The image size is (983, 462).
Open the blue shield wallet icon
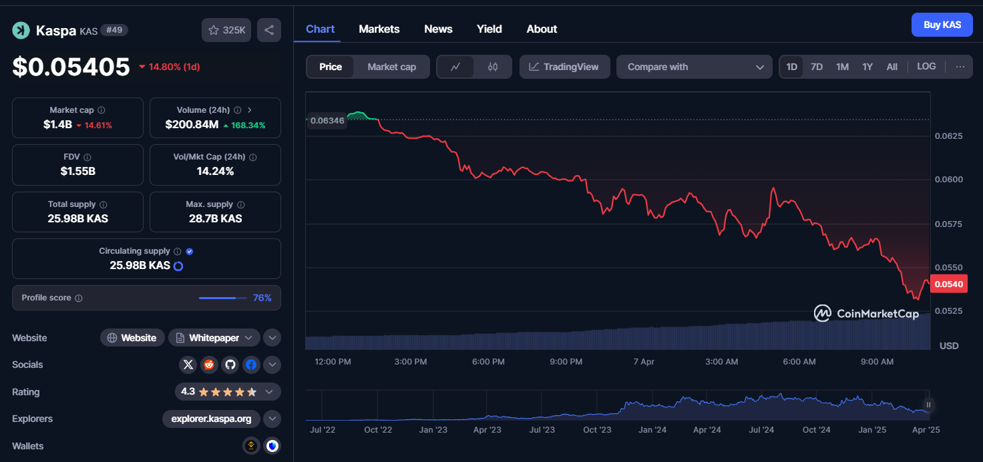point(272,446)
